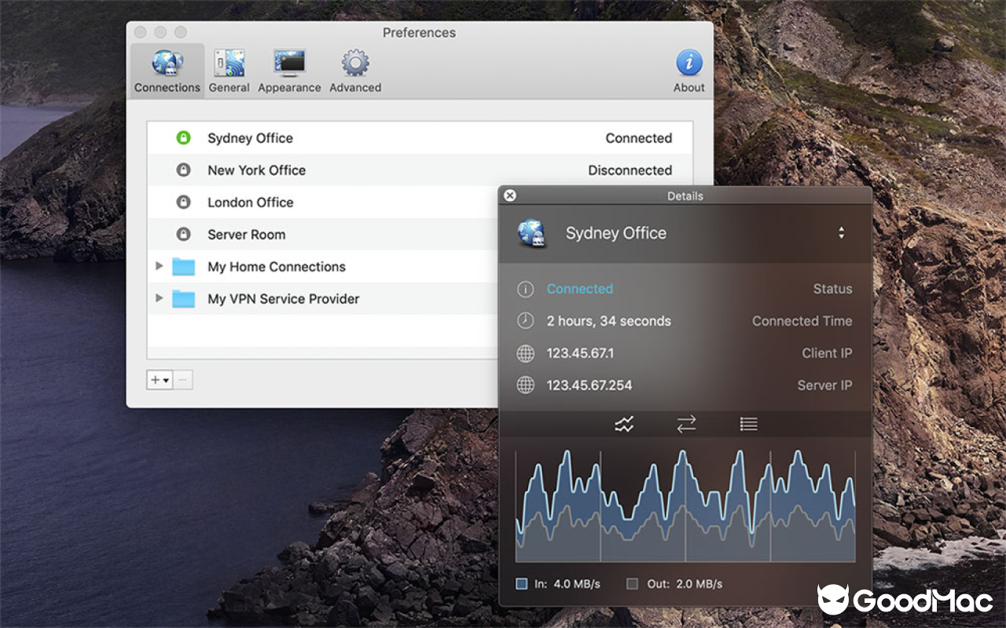The width and height of the screenshot is (1006, 628).
Task: Click the blue In legend swatch
Action: pyautogui.click(x=520, y=583)
